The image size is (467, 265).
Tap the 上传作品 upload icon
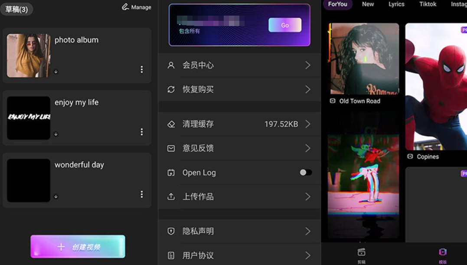[171, 196]
